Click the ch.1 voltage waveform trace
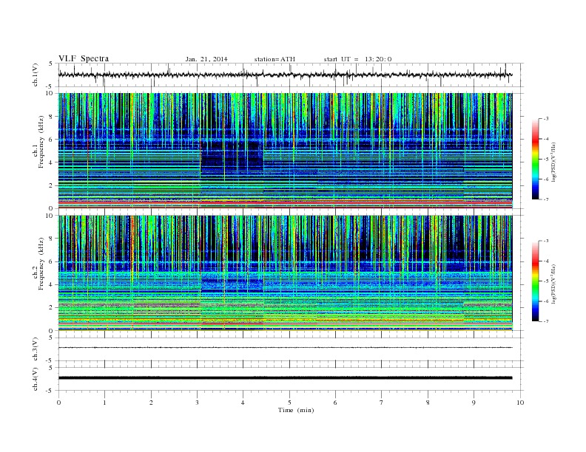586x452 pixels. tap(285, 75)
